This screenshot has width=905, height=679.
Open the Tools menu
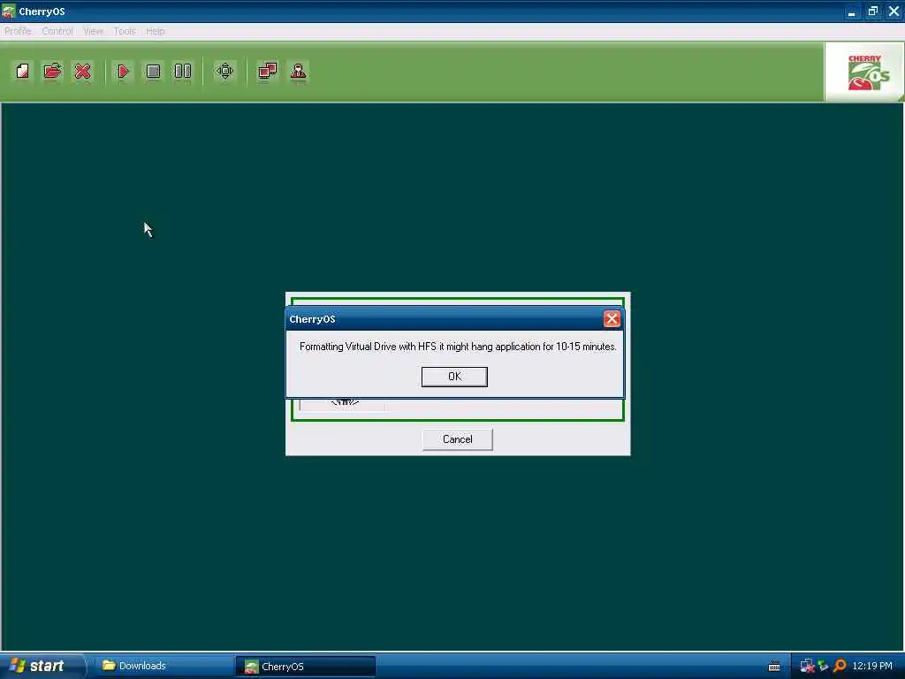click(x=125, y=31)
